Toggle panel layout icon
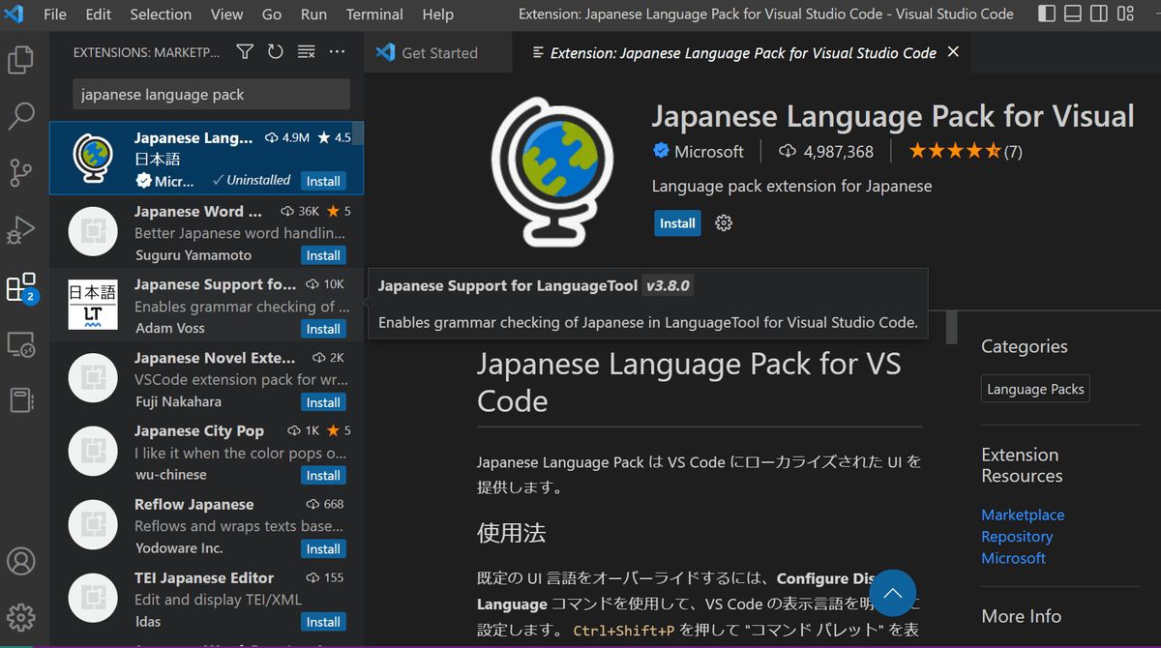 pyautogui.click(x=1073, y=15)
